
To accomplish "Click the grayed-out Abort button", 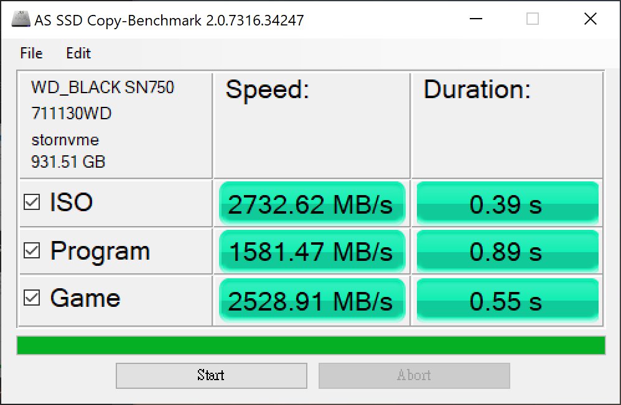I will coord(414,375).
